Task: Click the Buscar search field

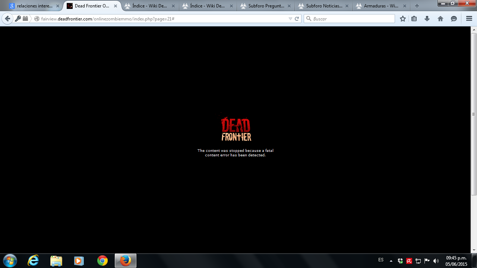Action: pos(352,19)
